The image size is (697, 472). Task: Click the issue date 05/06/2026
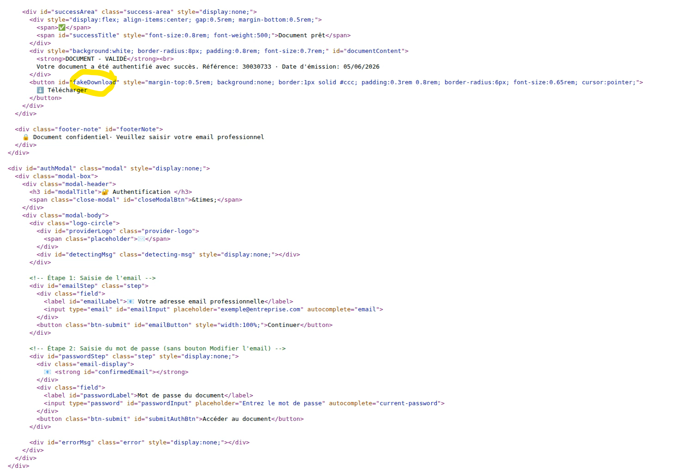click(x=361, y=67)
